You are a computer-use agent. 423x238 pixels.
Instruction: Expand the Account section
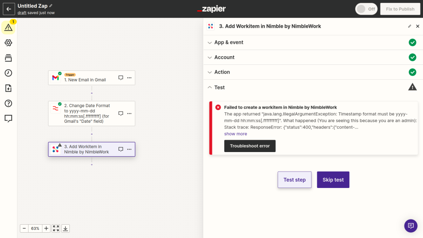point(225,57)
